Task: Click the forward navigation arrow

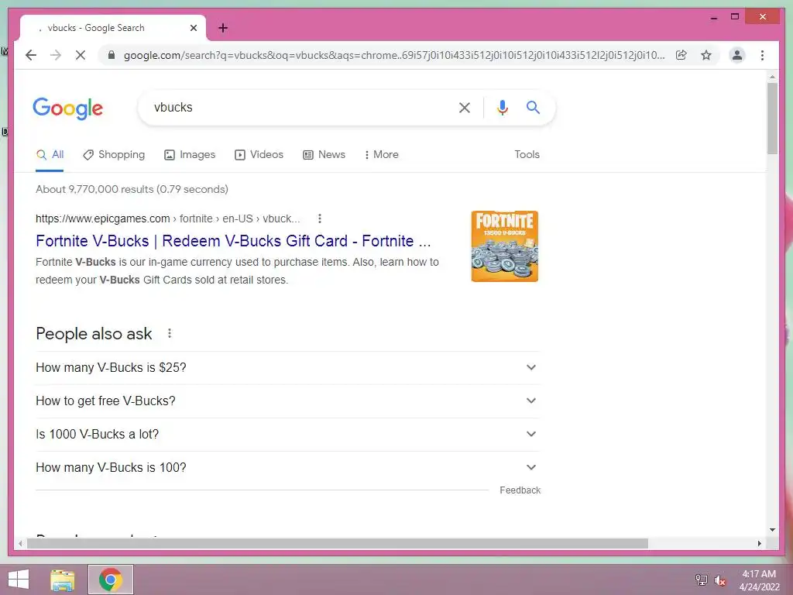Action: click(x=56, y=55)
